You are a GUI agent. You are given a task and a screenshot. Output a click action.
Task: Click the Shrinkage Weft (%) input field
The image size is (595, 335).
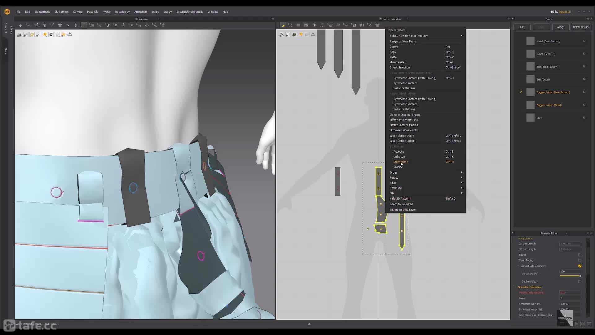click(570, 304)
